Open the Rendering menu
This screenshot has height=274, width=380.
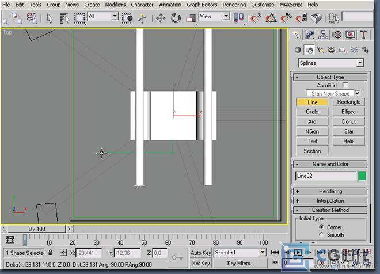[234, 5]
